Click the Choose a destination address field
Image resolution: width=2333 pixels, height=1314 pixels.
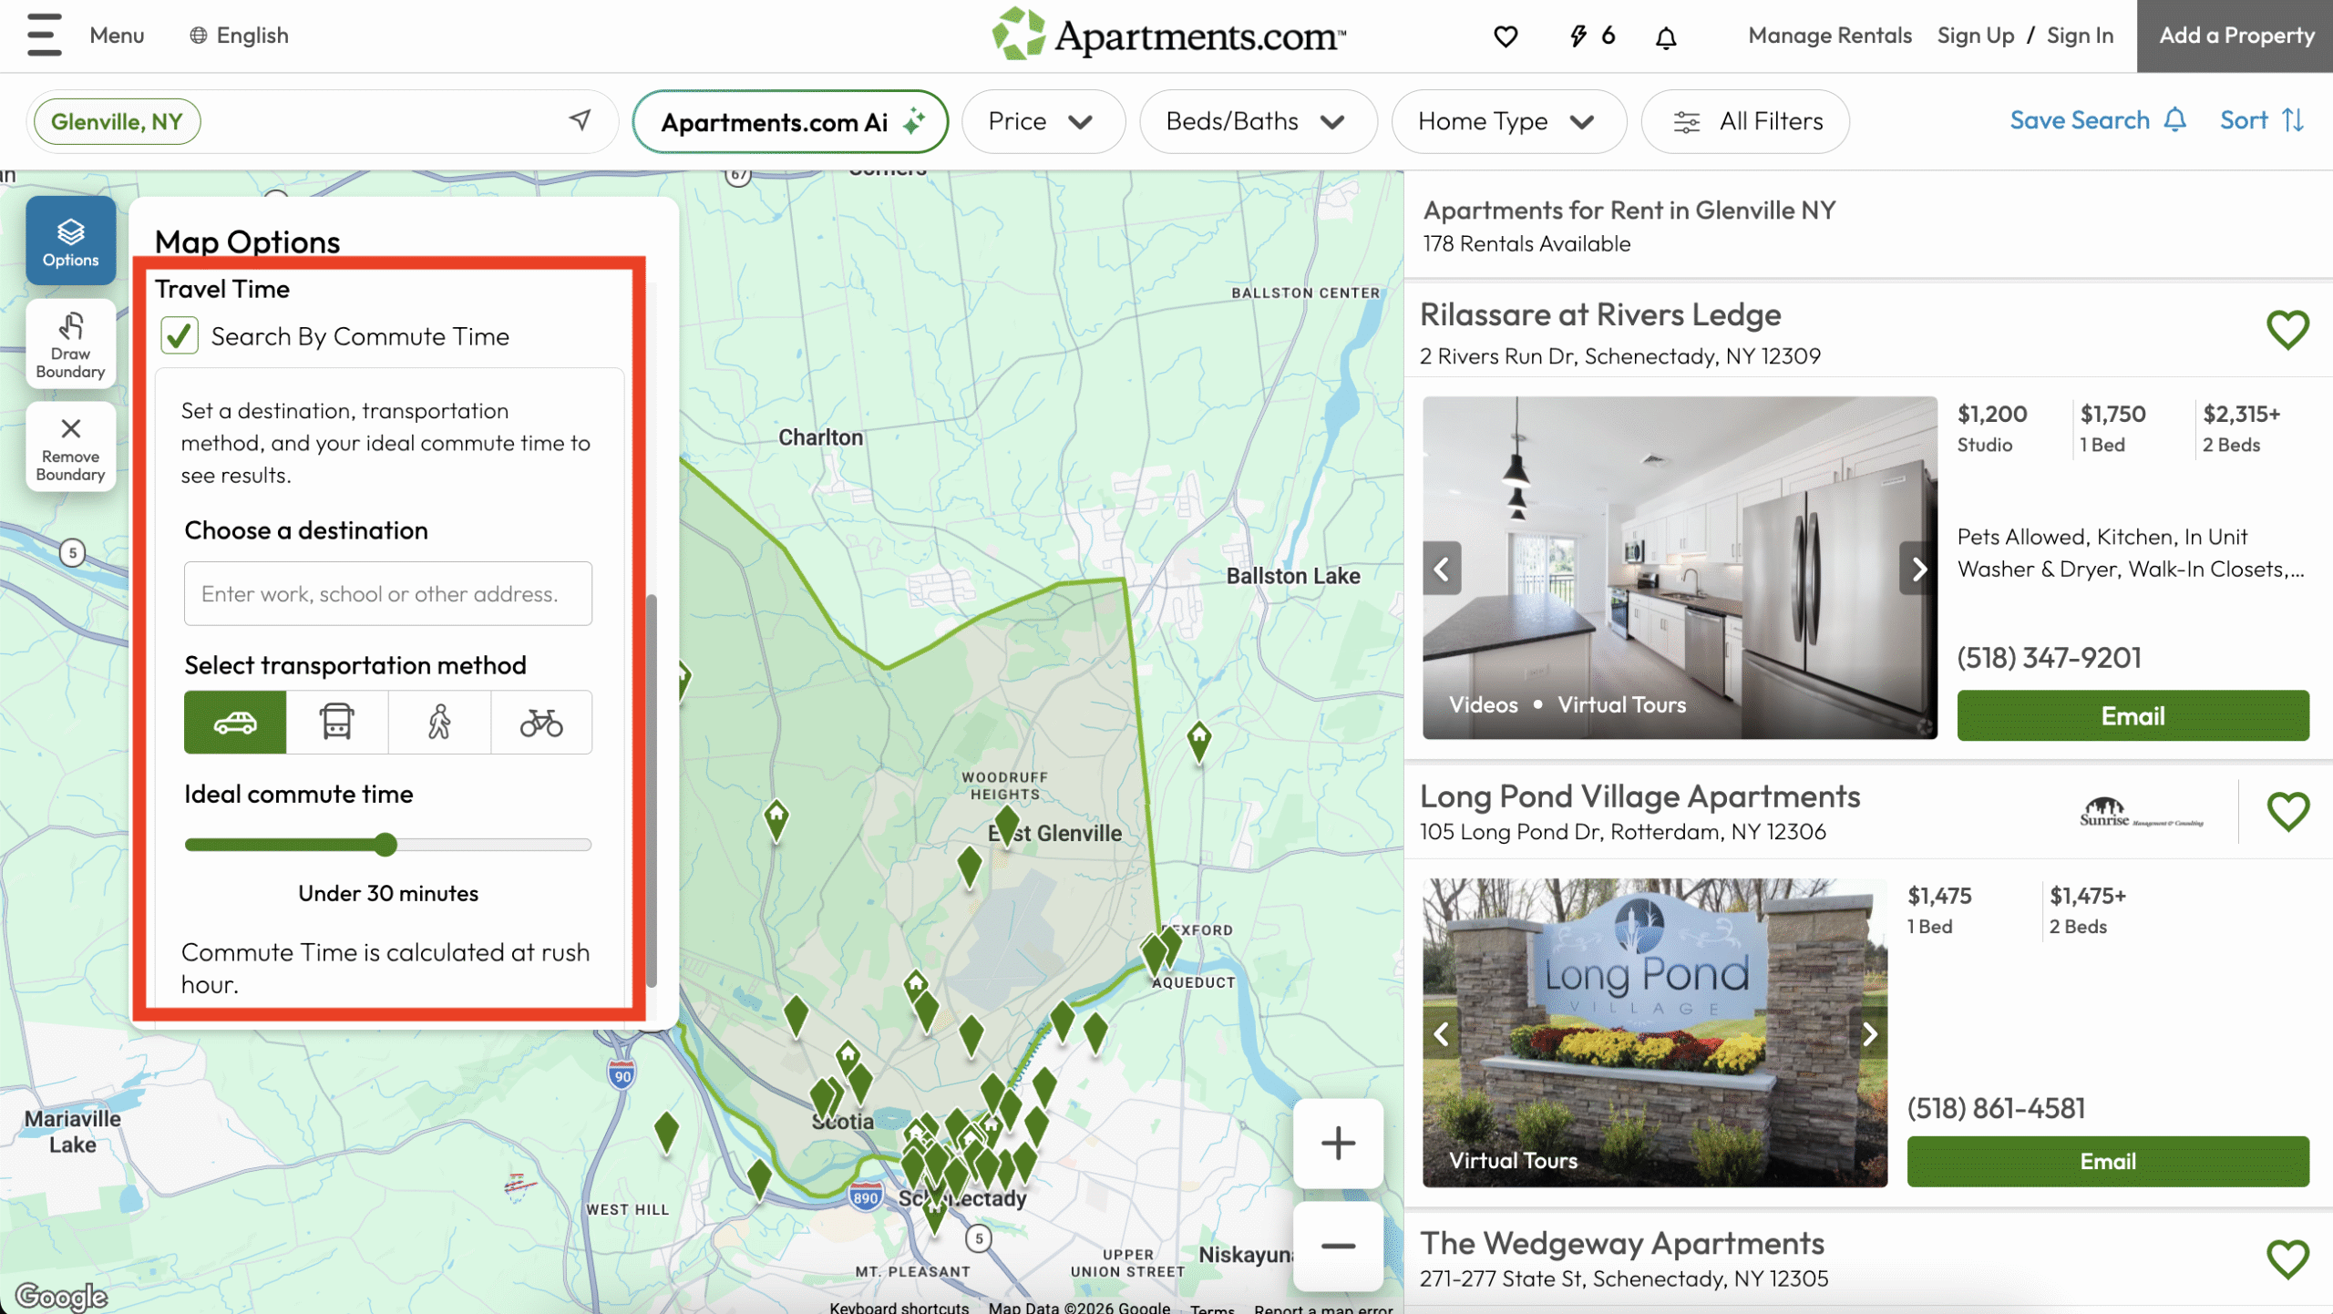388,593
